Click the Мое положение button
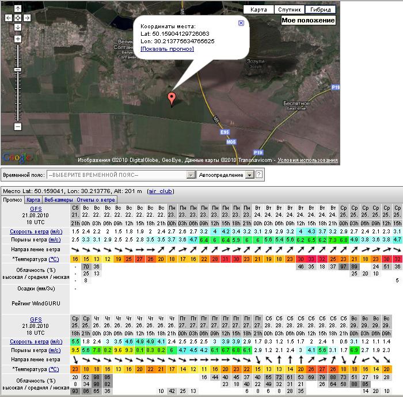 point(308,21)
